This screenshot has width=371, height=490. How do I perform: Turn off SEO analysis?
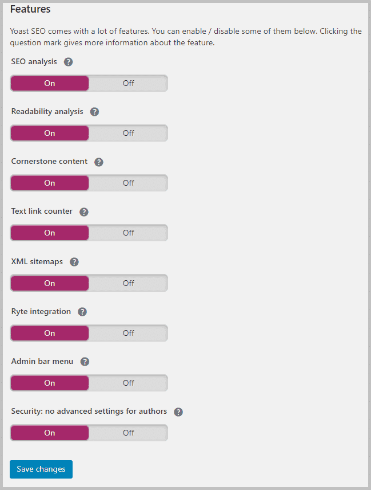[128, 83]
